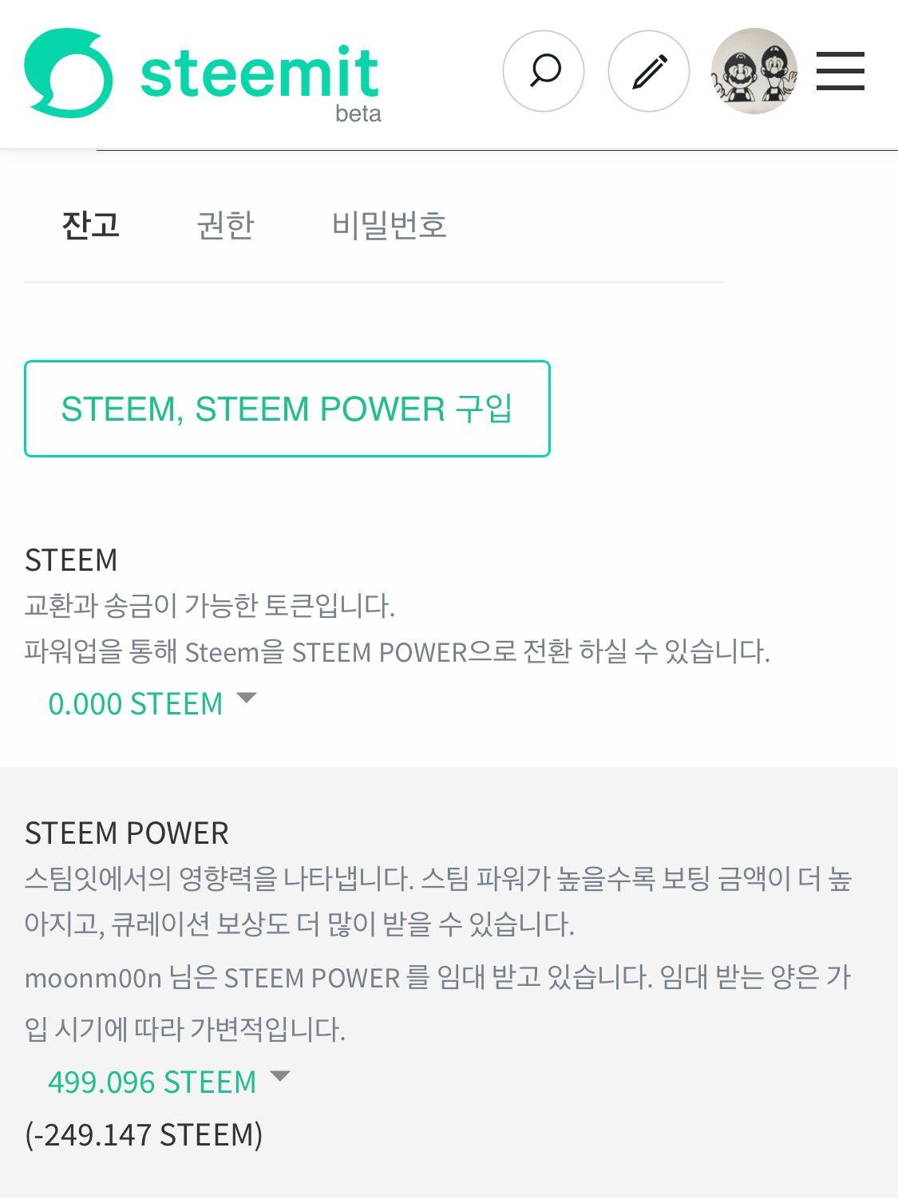Click the beta label under the logo
The image size is (898, 1199).
click(358, 114)
